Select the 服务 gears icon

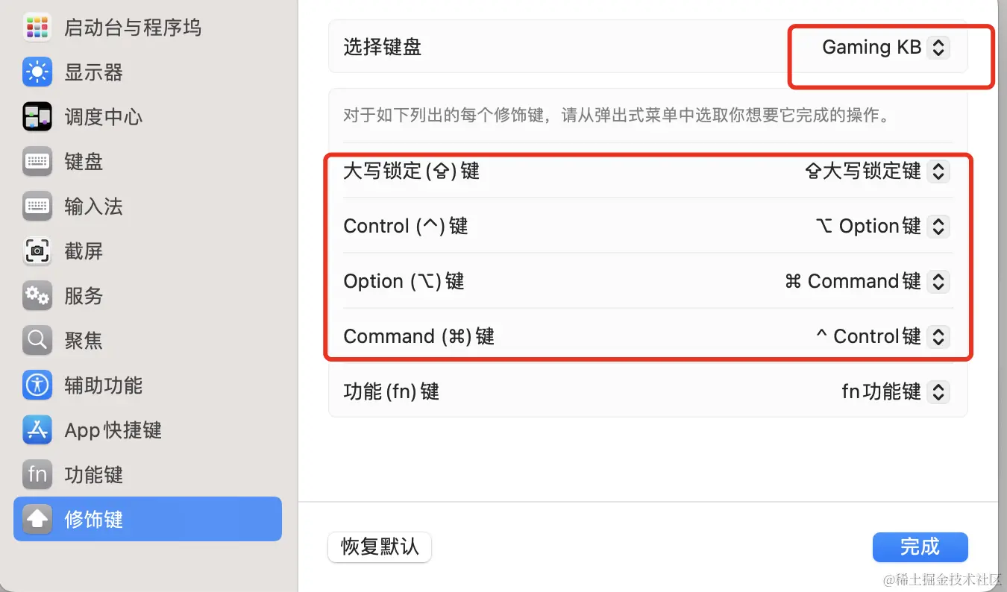[x=37, y=296]
